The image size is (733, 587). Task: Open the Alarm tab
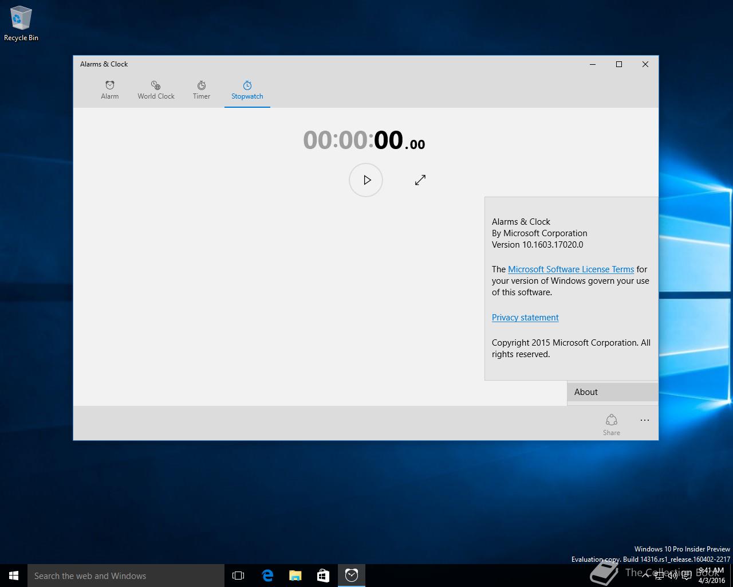click(x=109, y=90)
